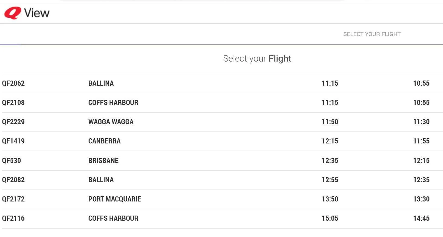This screenshot has width=443, height=237.
Task: Click the 11:50 time for Wagga Wagga
Action: (x=330, y=122)
